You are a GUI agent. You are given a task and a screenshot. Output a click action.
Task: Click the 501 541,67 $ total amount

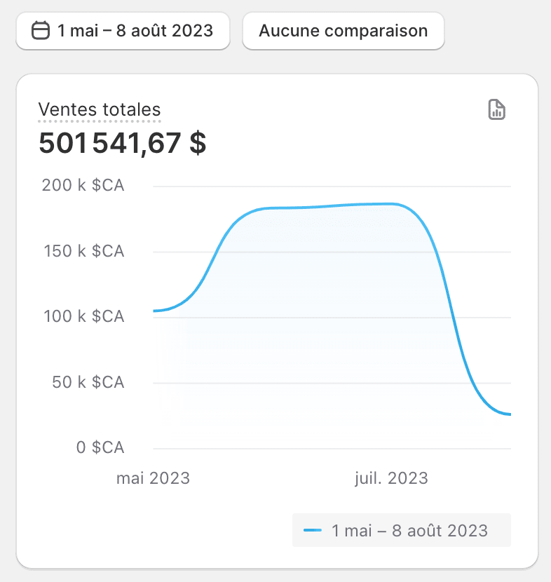[x=122, y=143]
